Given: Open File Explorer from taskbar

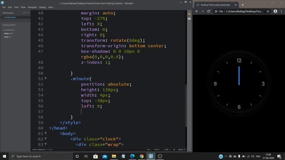Looking at the screenshot, I should [114, 156].
